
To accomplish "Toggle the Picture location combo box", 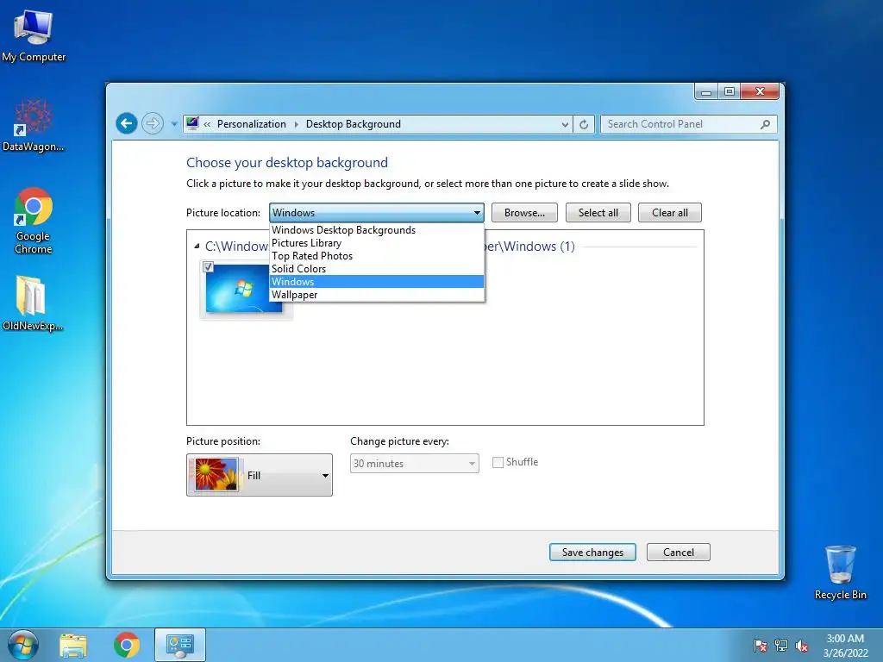I will coord(376,213).
